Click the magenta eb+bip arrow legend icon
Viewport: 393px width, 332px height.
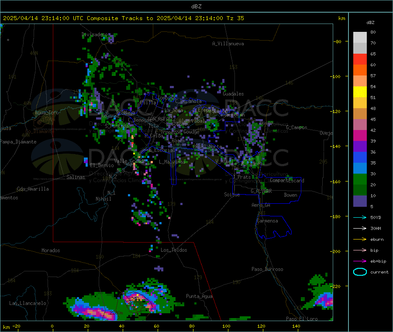pyautogui.click(x=360, y=261)
